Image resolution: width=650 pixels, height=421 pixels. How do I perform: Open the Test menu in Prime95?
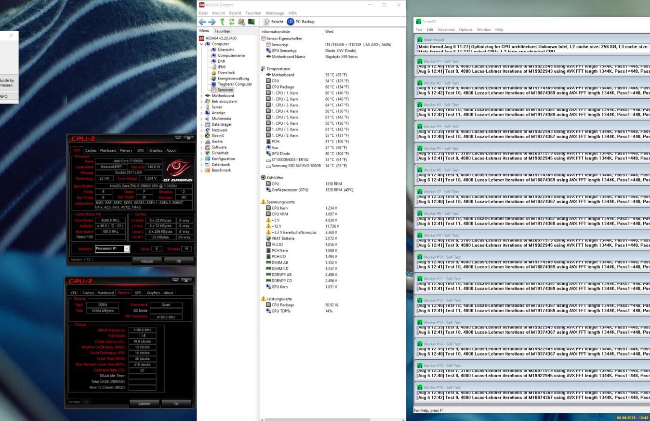tap(419, 29)
